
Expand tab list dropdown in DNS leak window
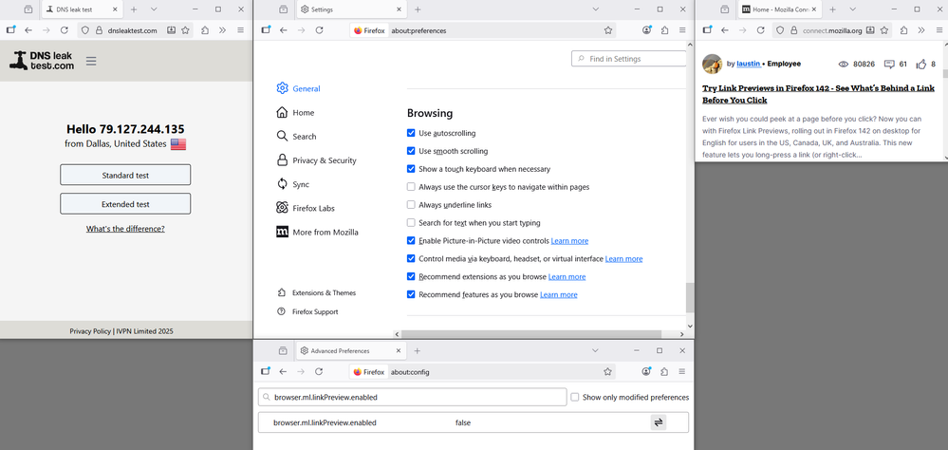[154, 9]
